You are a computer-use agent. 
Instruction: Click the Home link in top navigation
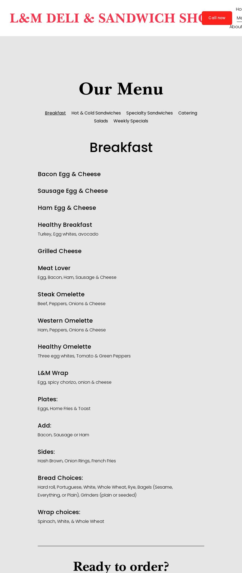pyautogui.click(x=239, y=9)
